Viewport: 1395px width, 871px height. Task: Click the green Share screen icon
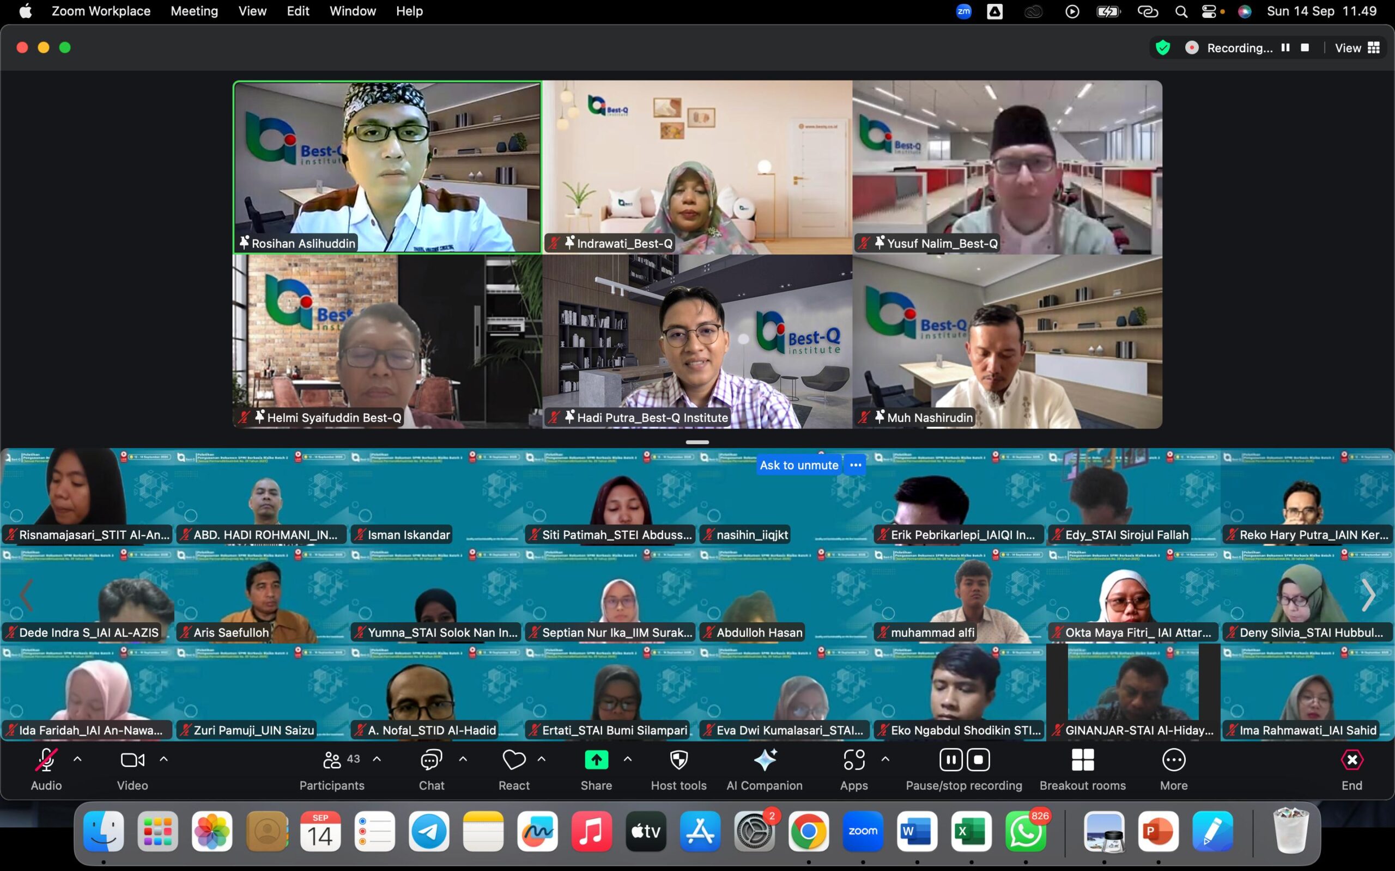(596, 760)
